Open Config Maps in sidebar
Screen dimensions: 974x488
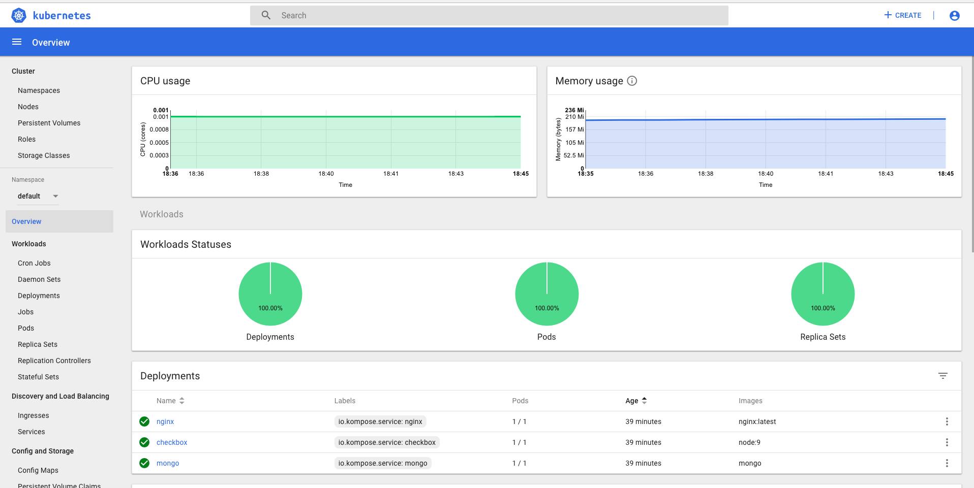tap(38, 470)
